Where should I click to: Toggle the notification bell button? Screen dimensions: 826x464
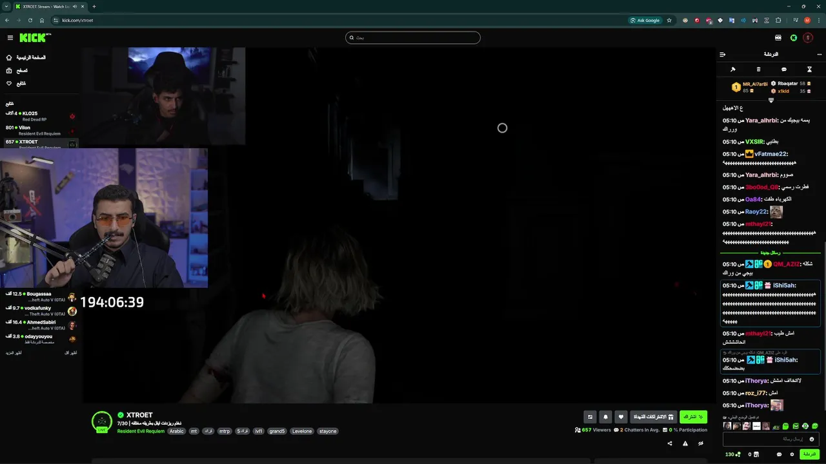[605, 417]
